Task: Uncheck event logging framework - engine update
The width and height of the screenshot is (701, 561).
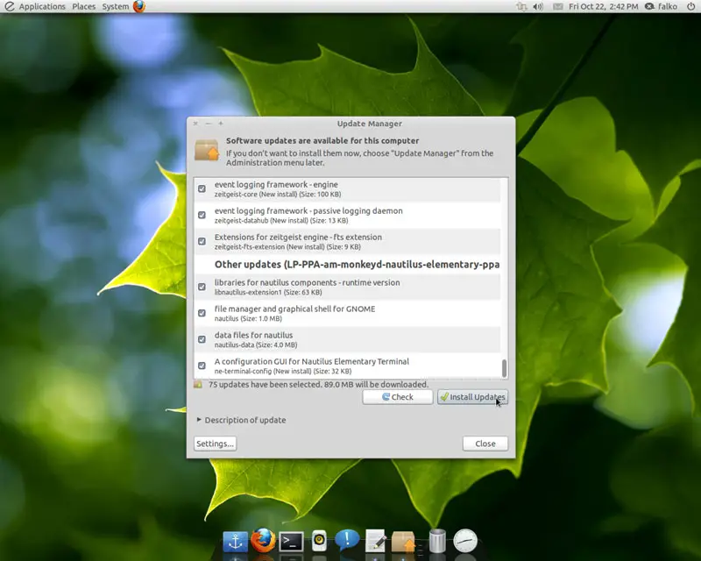Action: click(202, 188)
